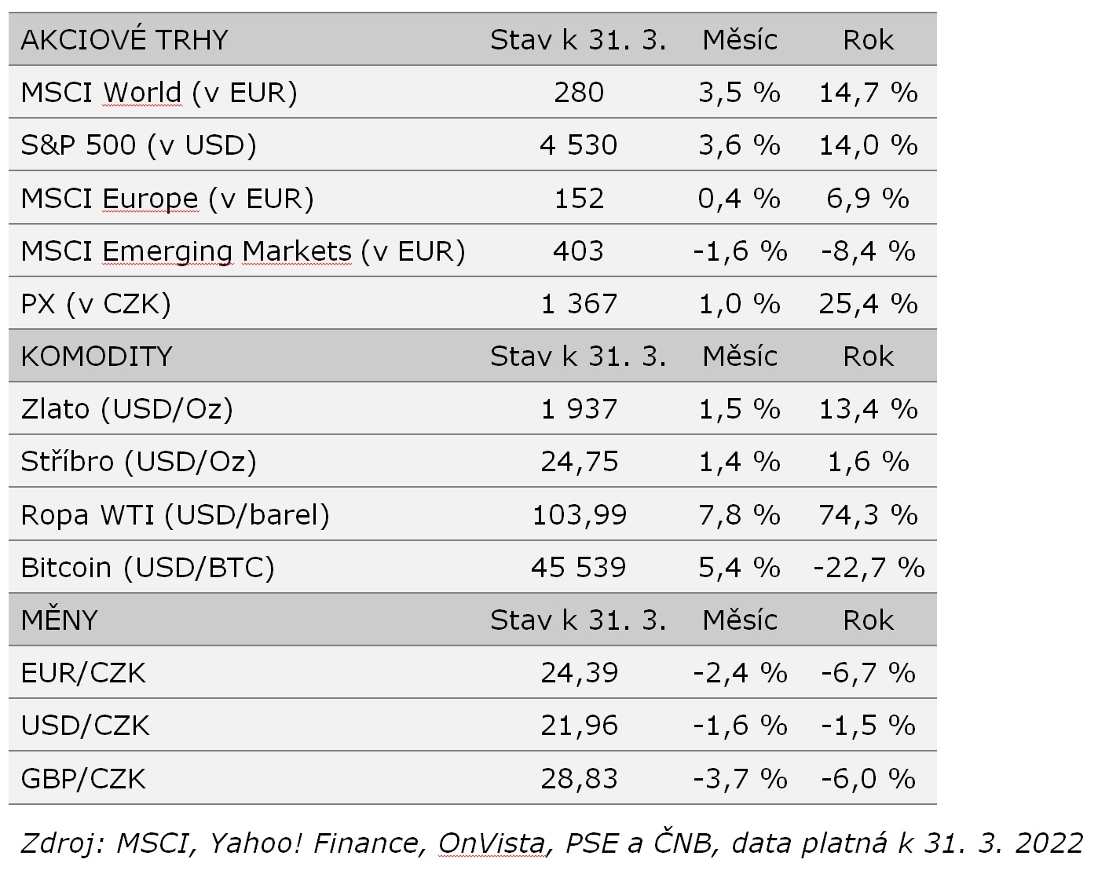The height and width of the screenshot is (874, 1098).
Task: Select MSCI Europe (v EUR) label
Action: pyautogui.click(x=167, y=199)
